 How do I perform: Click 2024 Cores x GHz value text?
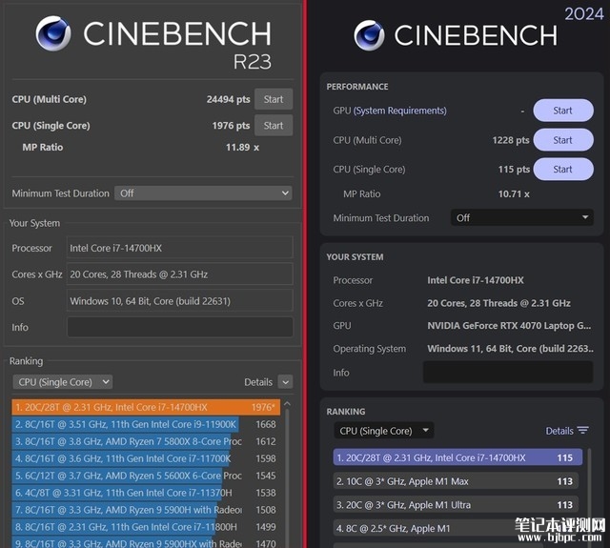[498, 303]
